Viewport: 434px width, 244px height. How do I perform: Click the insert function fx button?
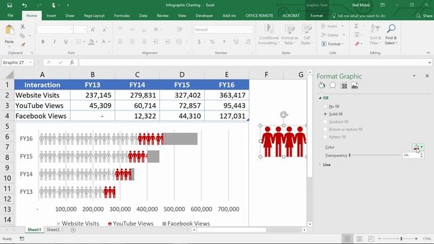pyautogui.click(x=72, y=62)
